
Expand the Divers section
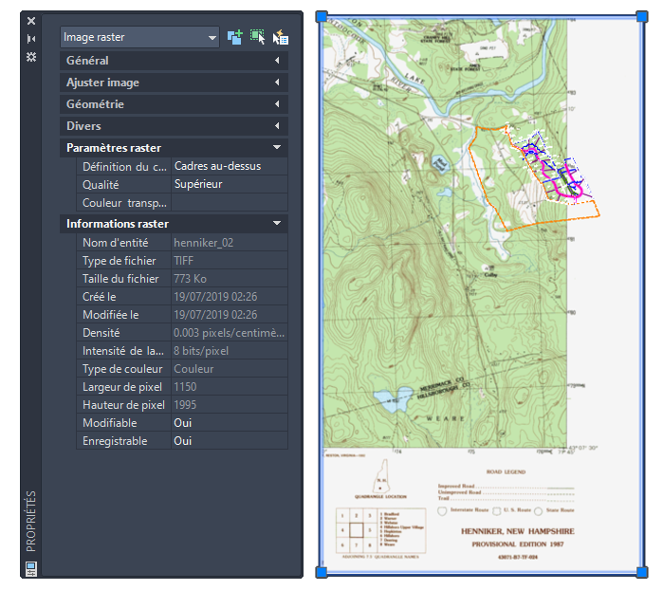174,126
